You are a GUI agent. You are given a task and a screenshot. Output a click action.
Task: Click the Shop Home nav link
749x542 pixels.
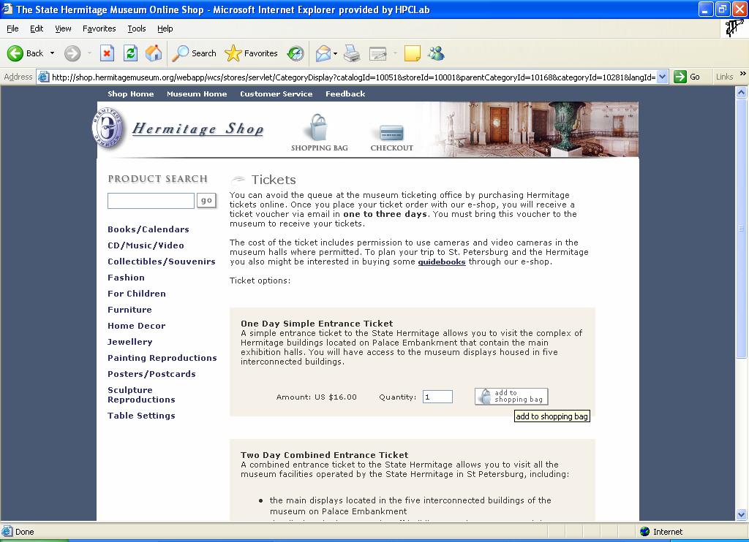[x=130, y=94]
